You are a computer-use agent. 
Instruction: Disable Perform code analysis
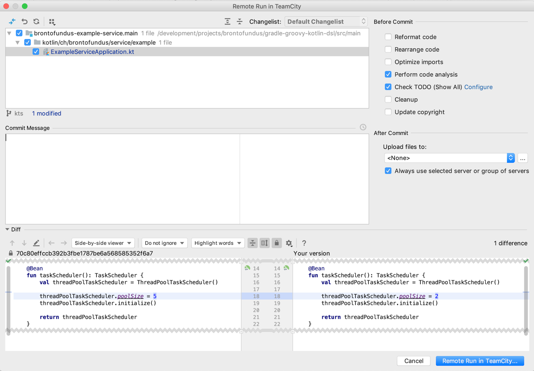[x=388, y=75]
